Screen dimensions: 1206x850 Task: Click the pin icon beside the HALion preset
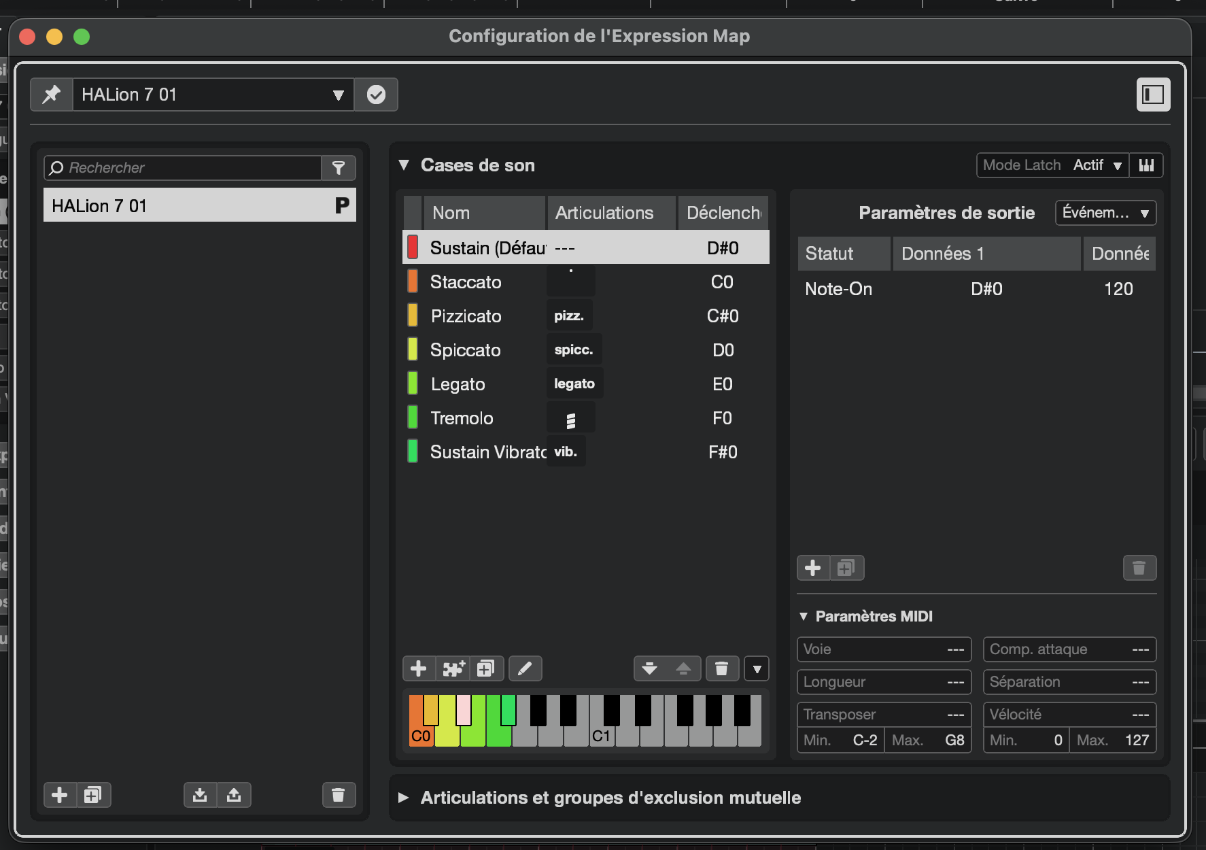pos(52,95)
